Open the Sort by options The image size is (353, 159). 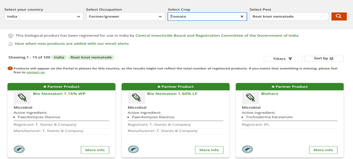pyautogui.click(x=324, y=59)
